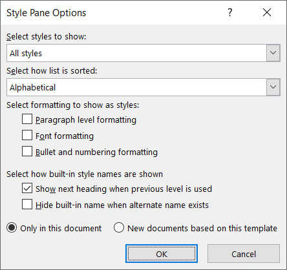287x270 pixels.
Task: Select New documents based on this template
Action: pos(119,227)
